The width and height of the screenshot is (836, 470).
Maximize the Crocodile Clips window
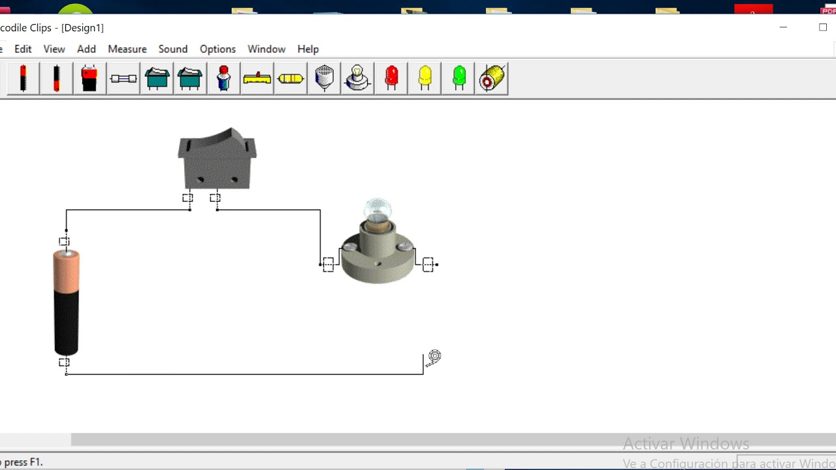(823, 27)
